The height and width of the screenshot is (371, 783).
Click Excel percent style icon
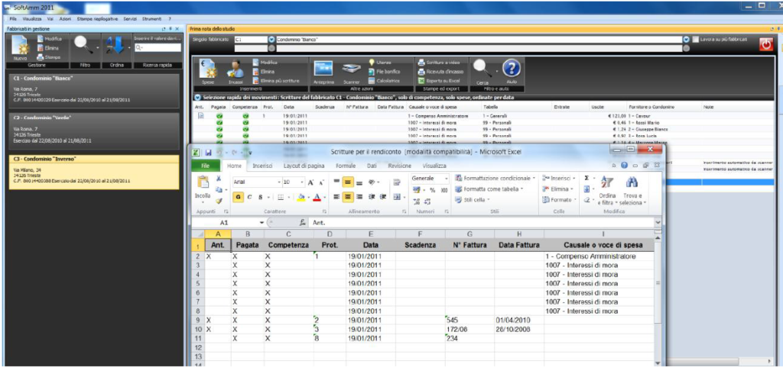tap(433, 190)
